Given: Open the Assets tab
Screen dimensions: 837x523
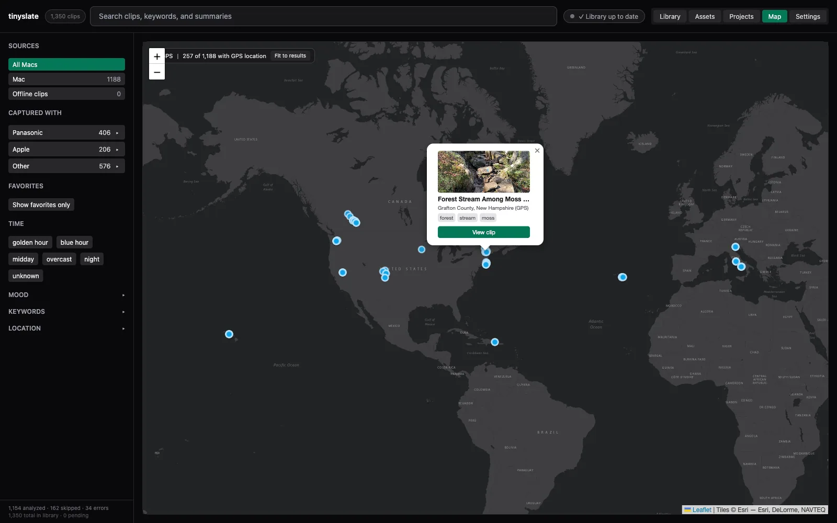Looking at the screenshot, I should point(705,17).
